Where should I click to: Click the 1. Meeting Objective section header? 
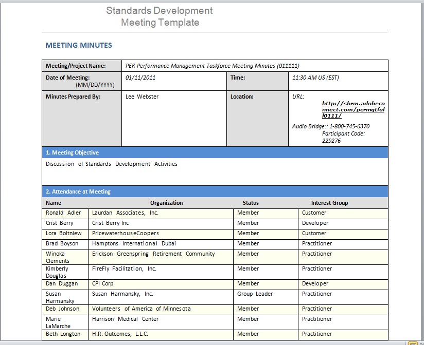point(73,152)
